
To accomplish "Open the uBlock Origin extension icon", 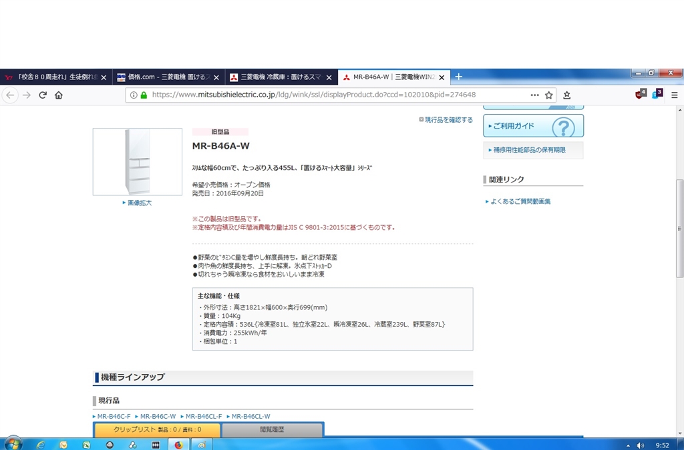I will coord(641,94).
